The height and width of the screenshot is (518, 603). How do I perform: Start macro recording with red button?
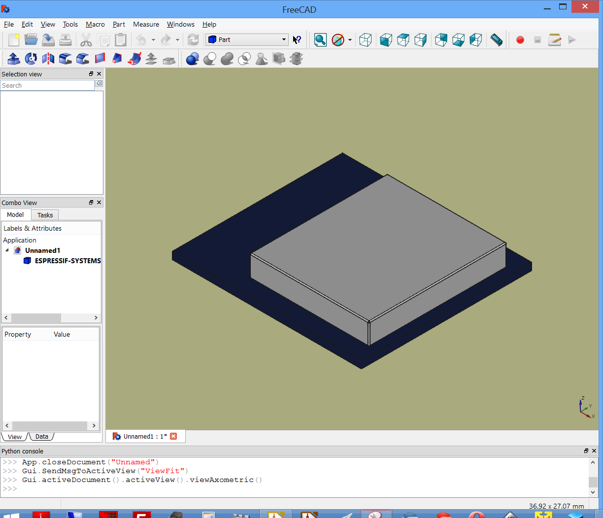tap(520, 40)
